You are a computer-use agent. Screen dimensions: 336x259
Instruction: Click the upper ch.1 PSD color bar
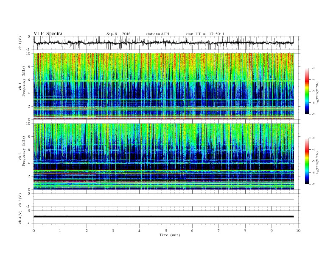(x=307, y=91)
